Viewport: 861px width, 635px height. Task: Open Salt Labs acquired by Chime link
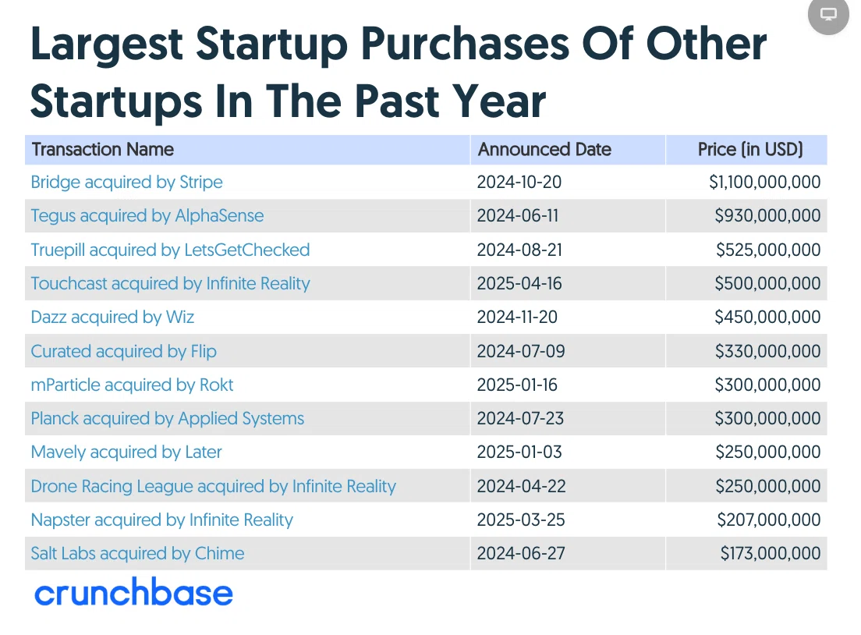point(137,553)
